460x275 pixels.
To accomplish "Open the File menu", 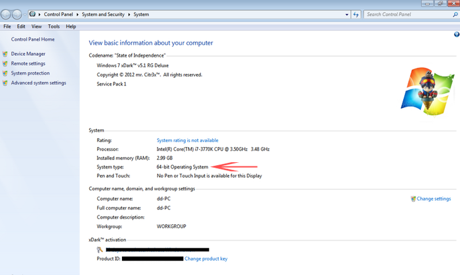I will click(x=7, y=26).
